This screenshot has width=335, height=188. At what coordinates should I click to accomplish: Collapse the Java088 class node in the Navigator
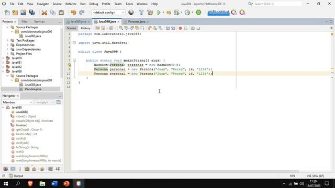(3, 108)
